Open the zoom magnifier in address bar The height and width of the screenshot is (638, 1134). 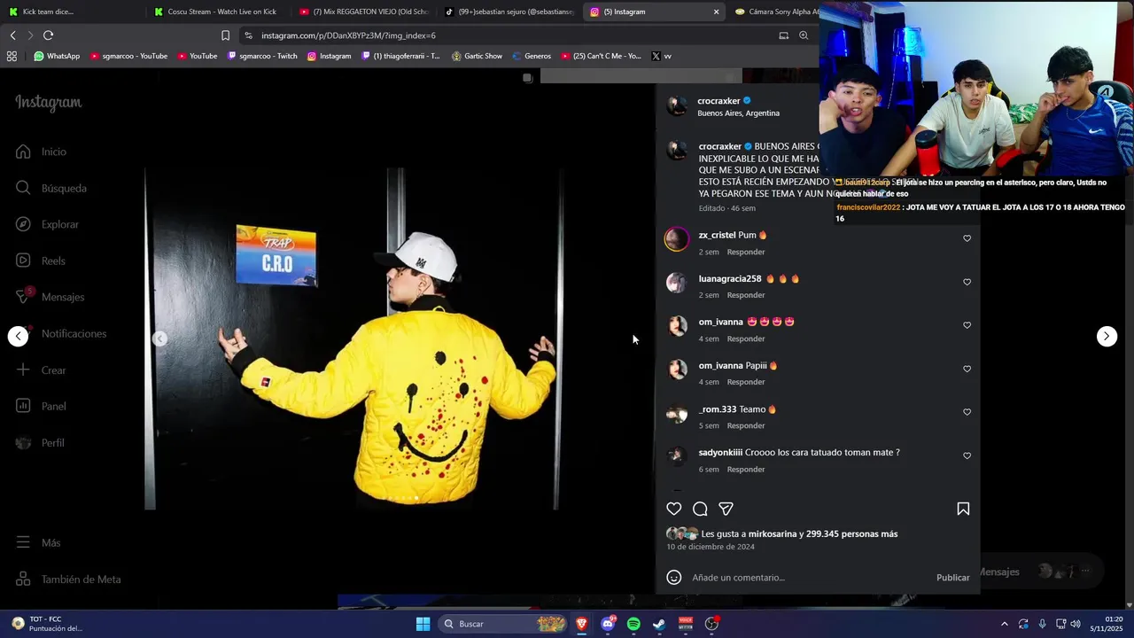click(x=804, y=35)
